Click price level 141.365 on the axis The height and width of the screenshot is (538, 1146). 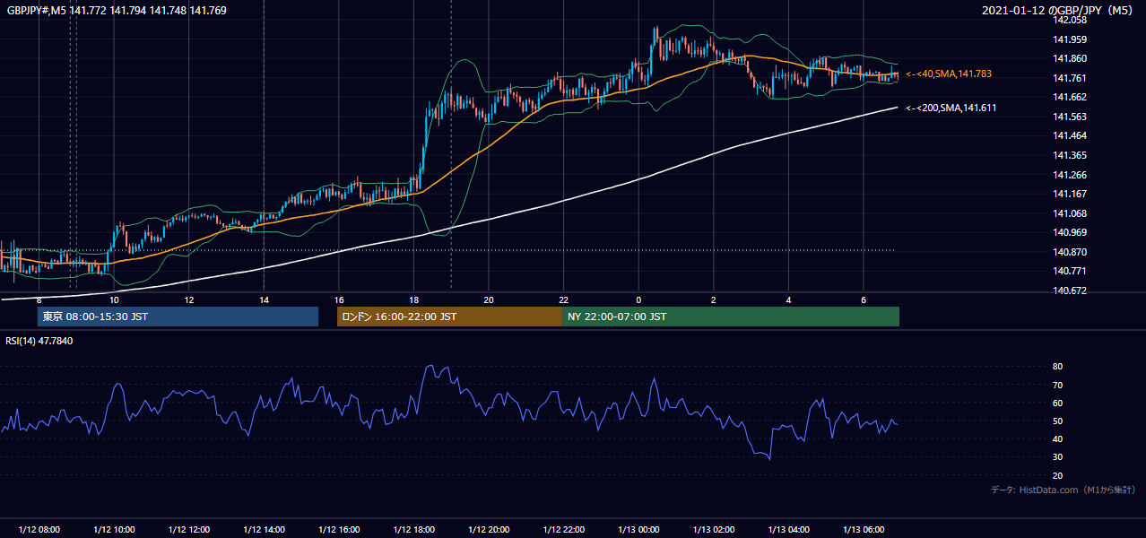(x=1070, y=155)
